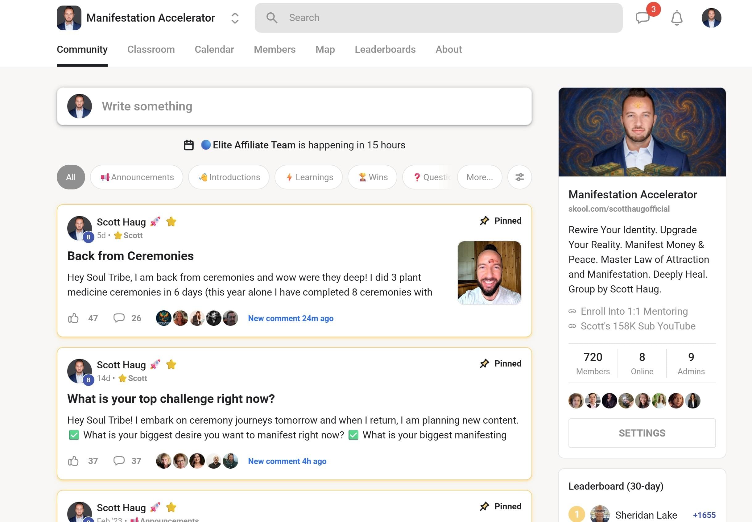
Task: Click Announcements tag on Feb '23 post
Action: point(164,520)
